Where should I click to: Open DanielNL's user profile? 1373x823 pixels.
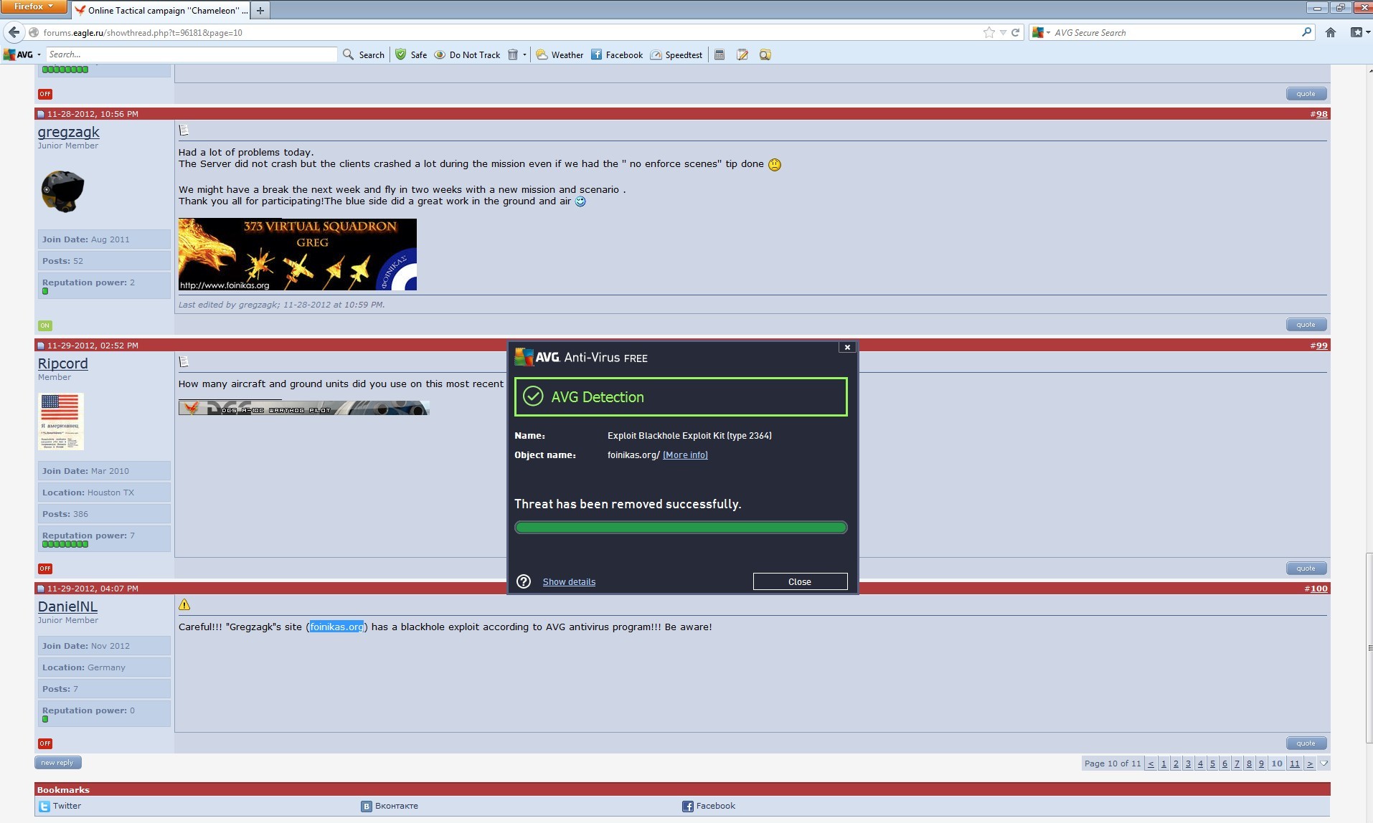68,606
